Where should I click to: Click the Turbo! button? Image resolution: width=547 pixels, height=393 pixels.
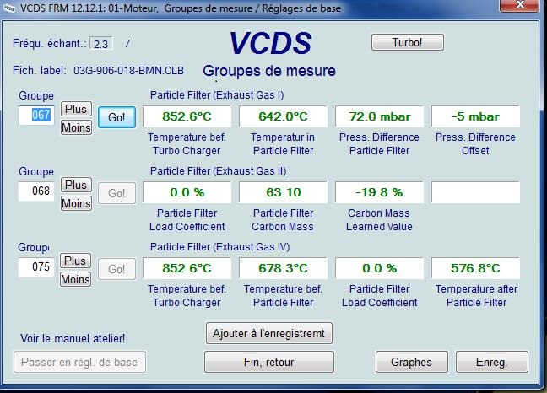[408, 42]
